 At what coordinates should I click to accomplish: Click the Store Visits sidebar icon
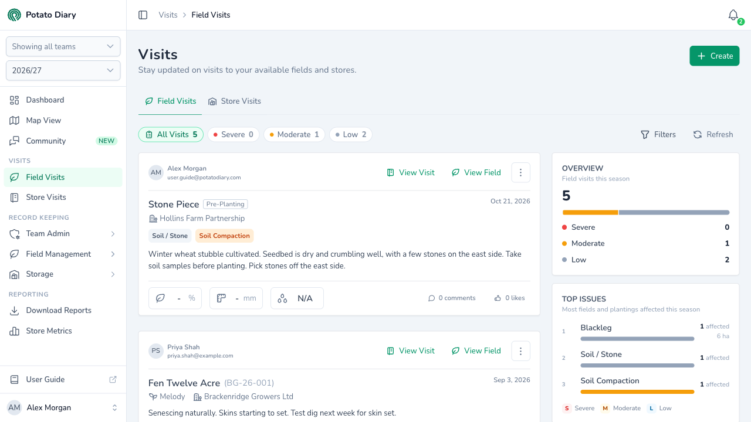15,198
